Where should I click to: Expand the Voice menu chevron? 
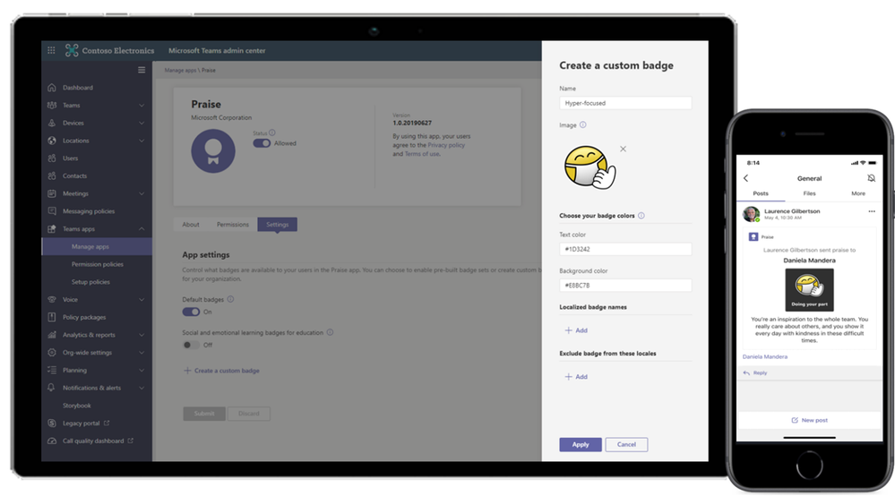(x=142, y=299)
